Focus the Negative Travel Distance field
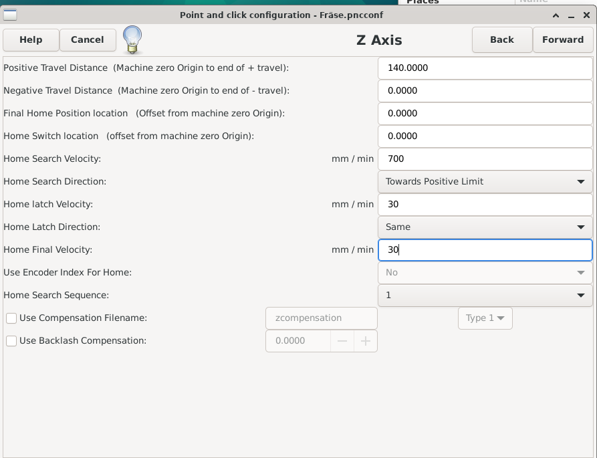 coord(485,91)
